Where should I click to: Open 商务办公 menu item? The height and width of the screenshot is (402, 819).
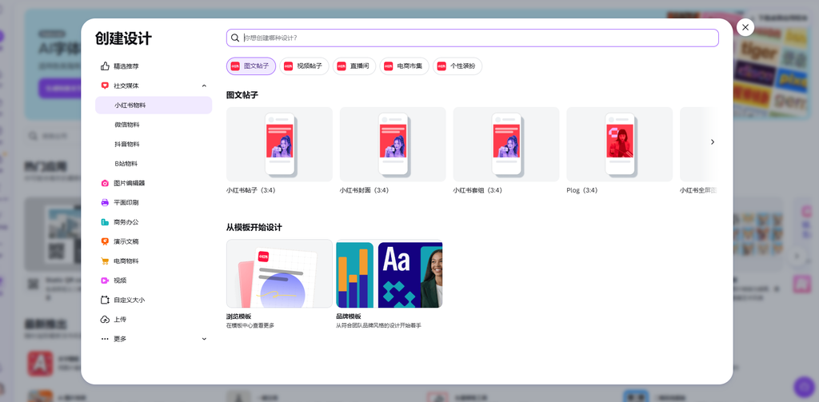[154, 222]
